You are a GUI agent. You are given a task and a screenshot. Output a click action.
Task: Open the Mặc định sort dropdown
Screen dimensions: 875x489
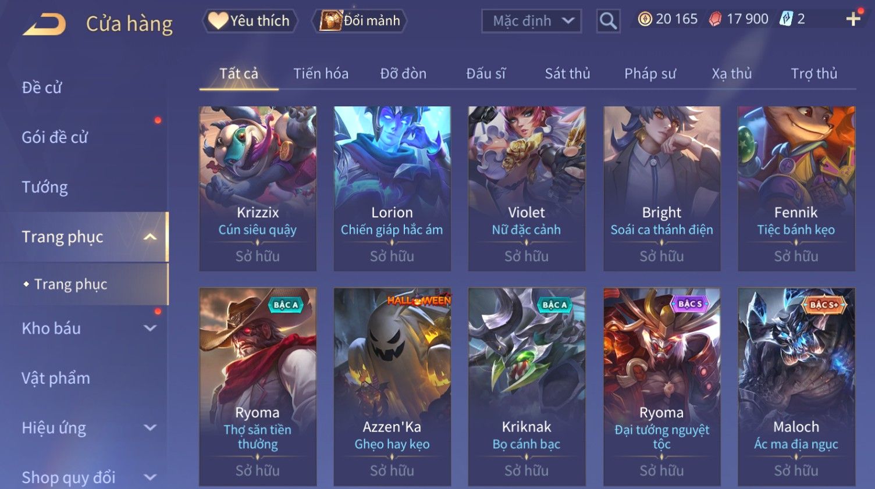tap(531, 21)
